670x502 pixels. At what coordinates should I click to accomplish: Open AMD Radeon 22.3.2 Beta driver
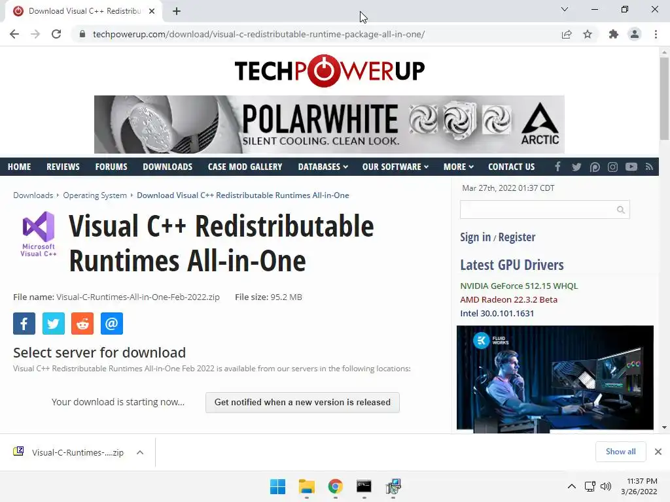(508, 299)
